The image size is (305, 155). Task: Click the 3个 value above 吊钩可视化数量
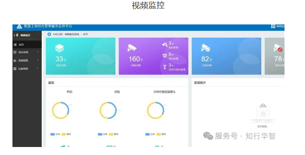[171, 65]
